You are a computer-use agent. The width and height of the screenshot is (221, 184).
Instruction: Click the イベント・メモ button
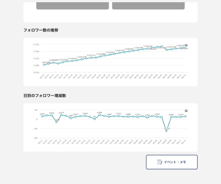pos(172,162)
